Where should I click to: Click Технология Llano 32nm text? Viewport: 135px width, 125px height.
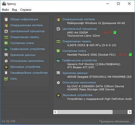[83, 36]
